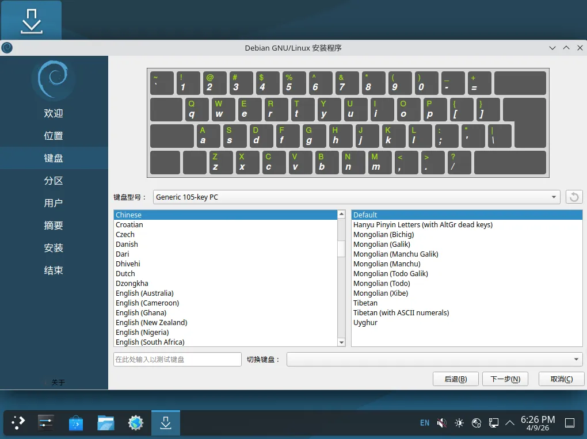
Task: Choose Tibetan (with ASCII numerals) variant
Action: click(x=467, y=312)
